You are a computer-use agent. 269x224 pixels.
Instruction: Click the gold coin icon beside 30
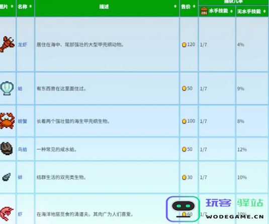(184, 177)
